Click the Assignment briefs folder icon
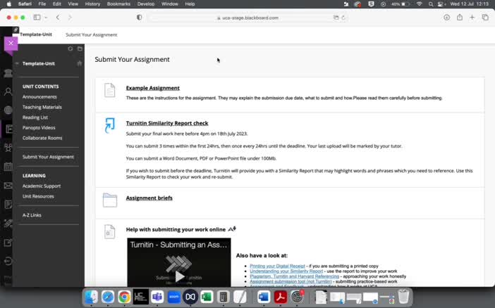This screenshot has width=495, height=308. (109, 200)
